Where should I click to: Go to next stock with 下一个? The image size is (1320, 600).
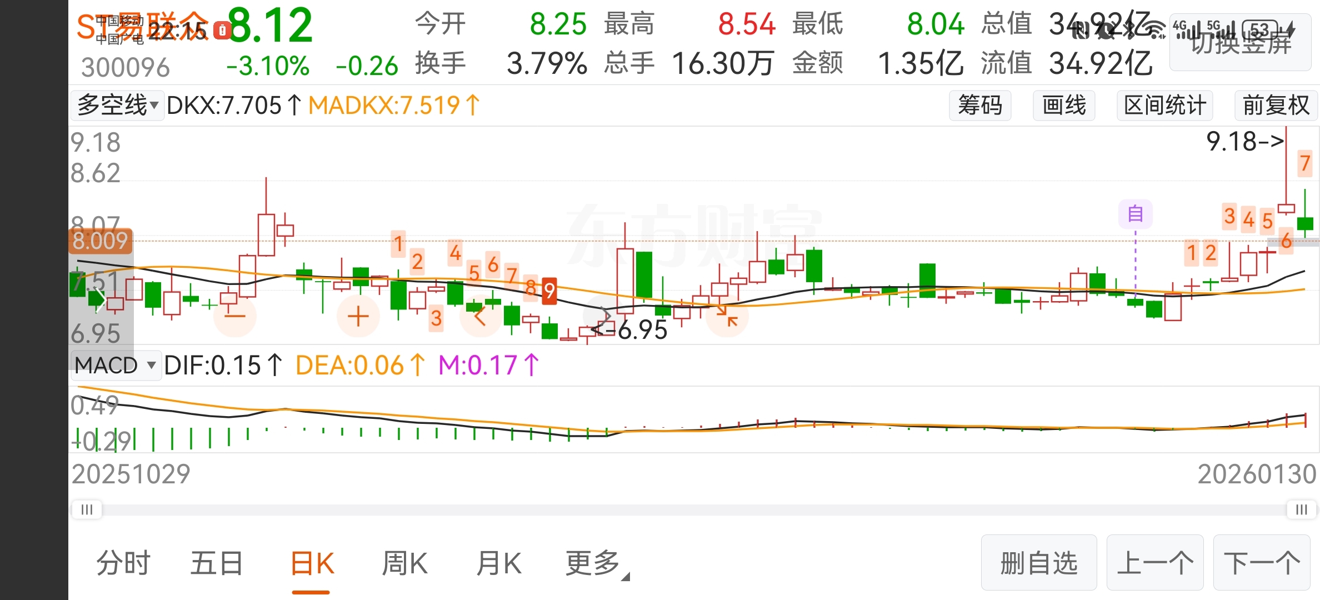(1262, 564)
